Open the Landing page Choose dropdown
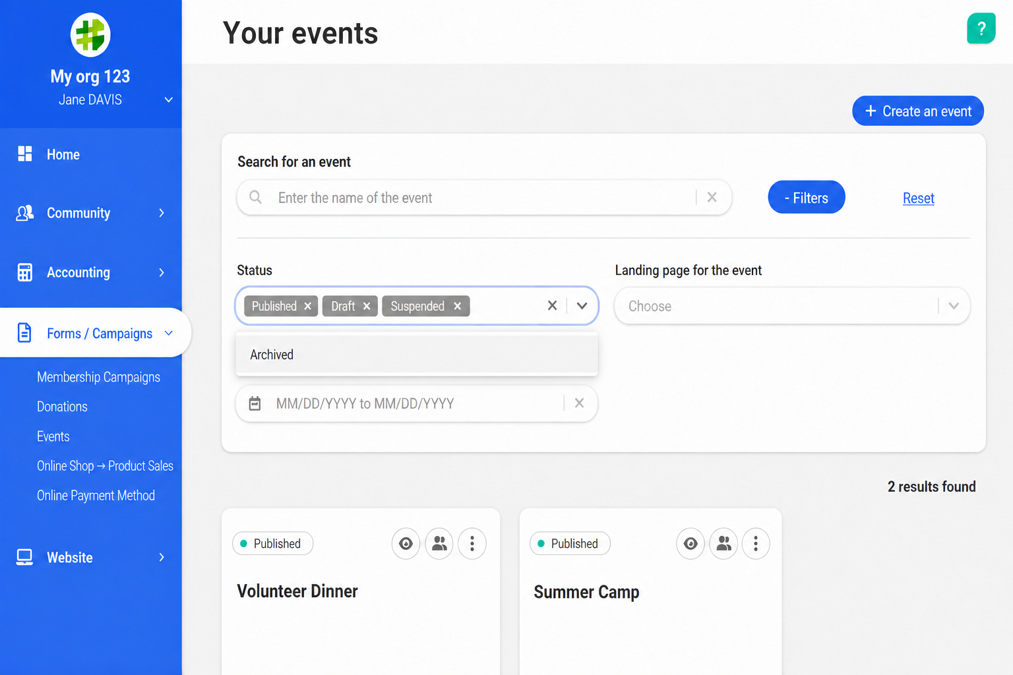The image size is (1013, 675). [x=792, y=306]
